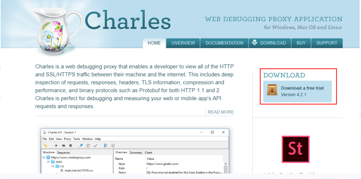The image size is (361, 179).
Task: Open the DOCUMENTATION navigation tab
Action: (x=224, y=43)
